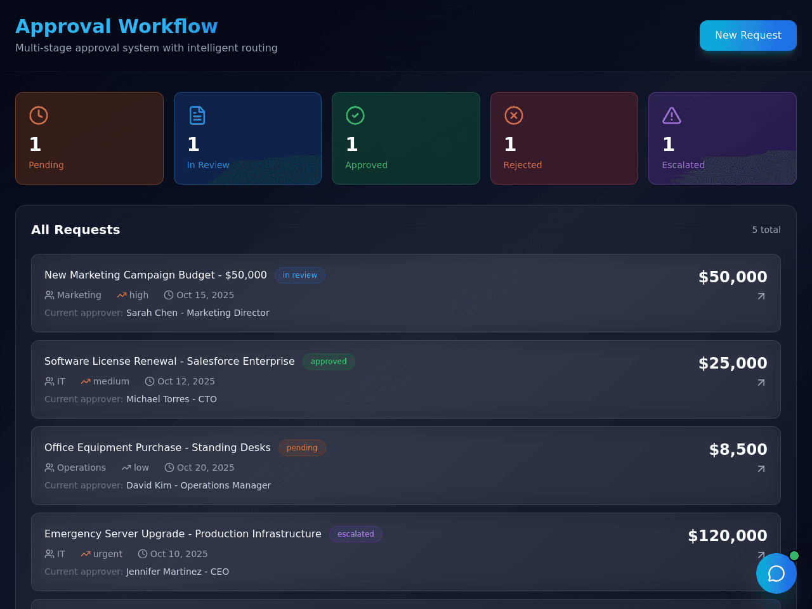Viewport: 812px width, 609px height.
Task: Click the clock icon beside Oct 10, 2025
Action: point(143,554)
